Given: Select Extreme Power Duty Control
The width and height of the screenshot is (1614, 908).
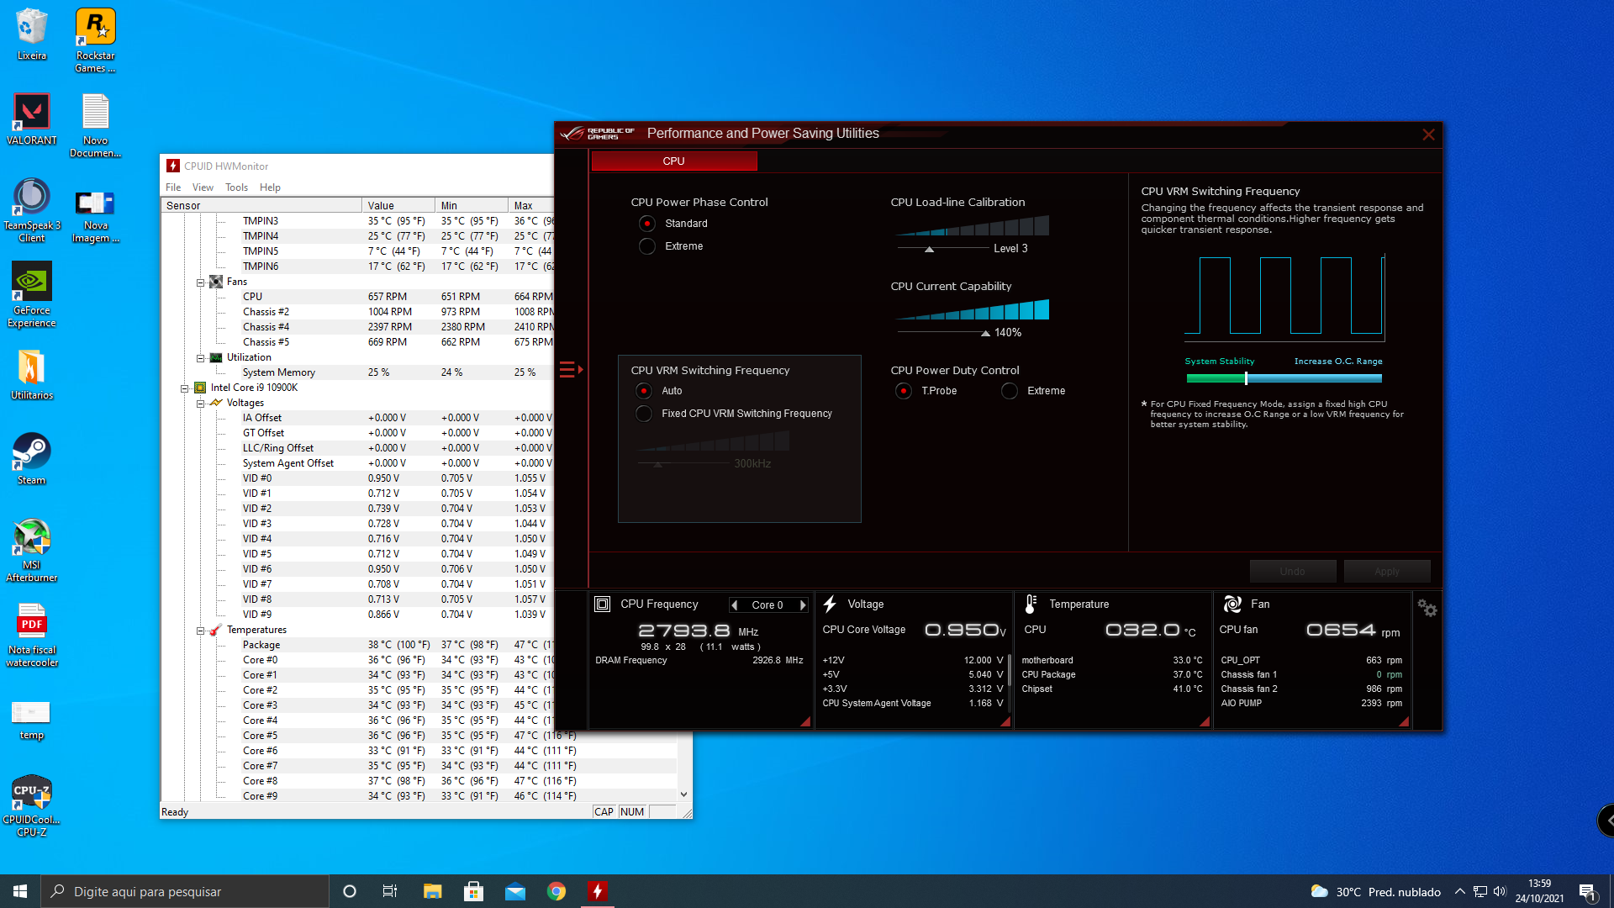Looking at the screenshot, I should pyautogui.click(x=1010, y=391).
